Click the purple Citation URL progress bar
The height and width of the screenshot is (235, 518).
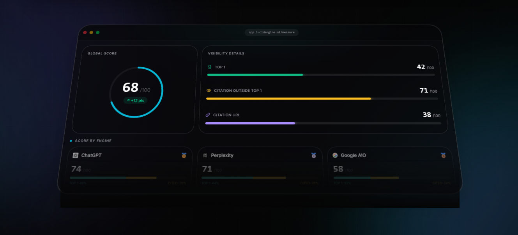point(250,123)
